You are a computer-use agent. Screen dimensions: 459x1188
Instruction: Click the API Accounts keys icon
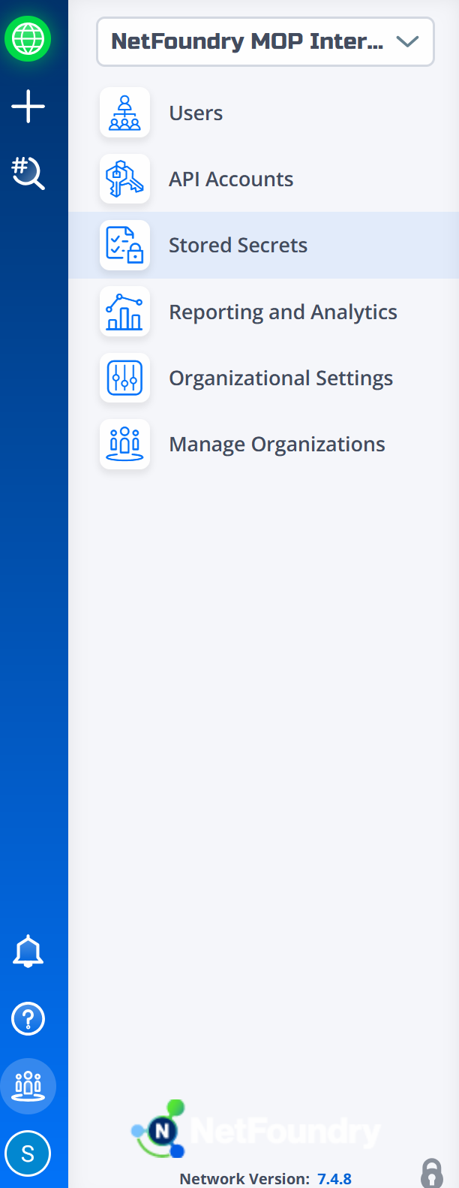click(124, 179)
